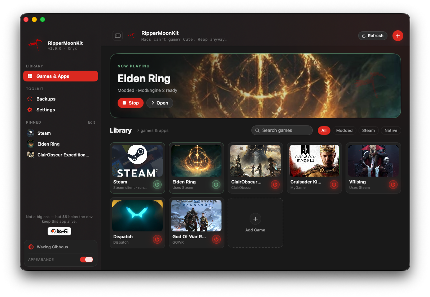This screenshot has height=297, width=430.
Task: Click the Settings gear icon
Action: coord(30,110)
